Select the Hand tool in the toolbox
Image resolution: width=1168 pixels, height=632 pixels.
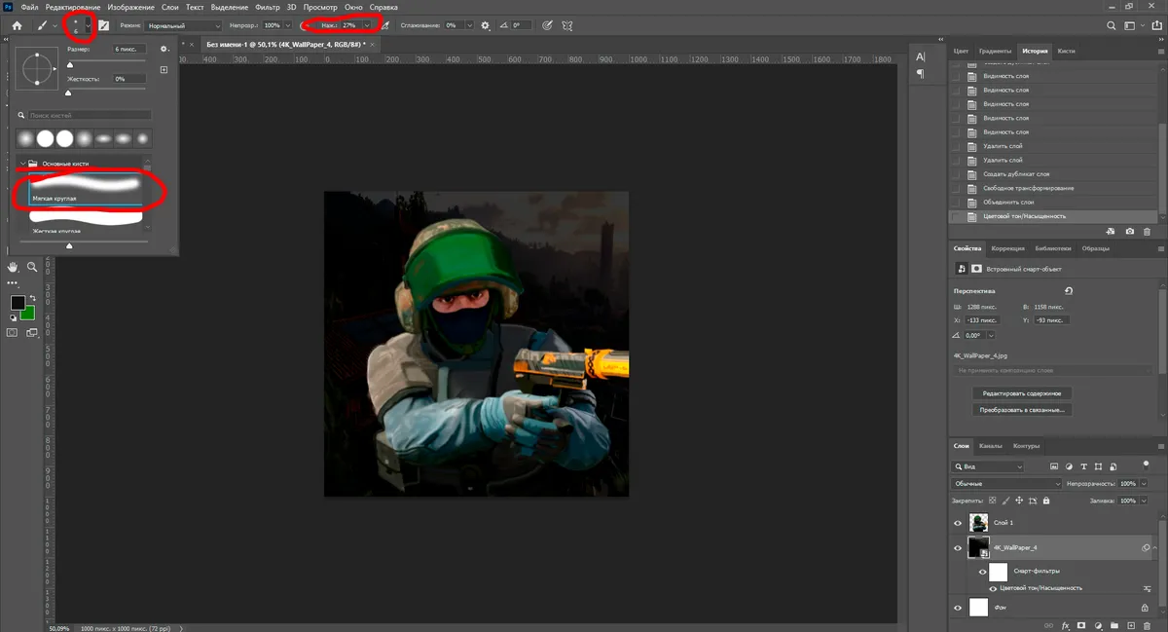[14, 266]
